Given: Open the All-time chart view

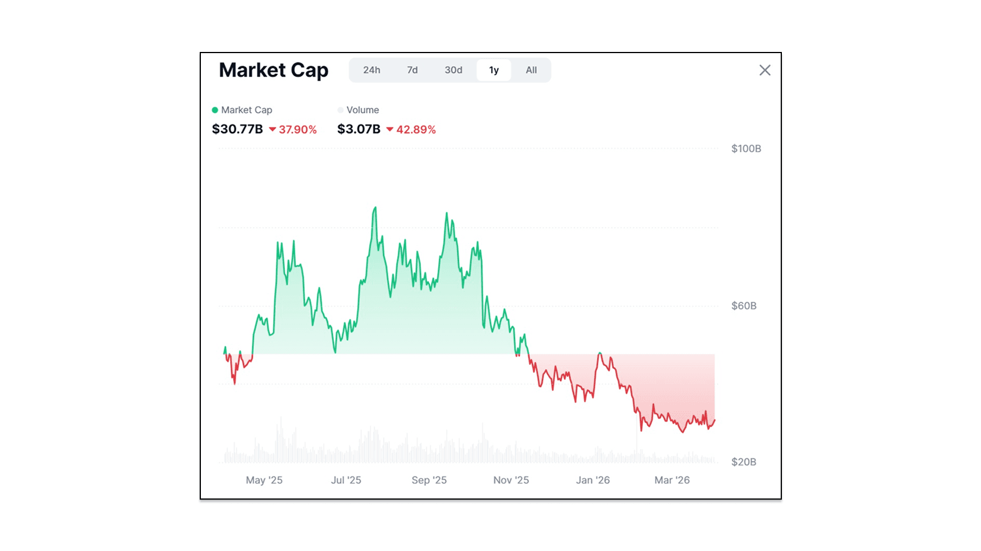Looking at the screenshot, I should coord(531,70).
